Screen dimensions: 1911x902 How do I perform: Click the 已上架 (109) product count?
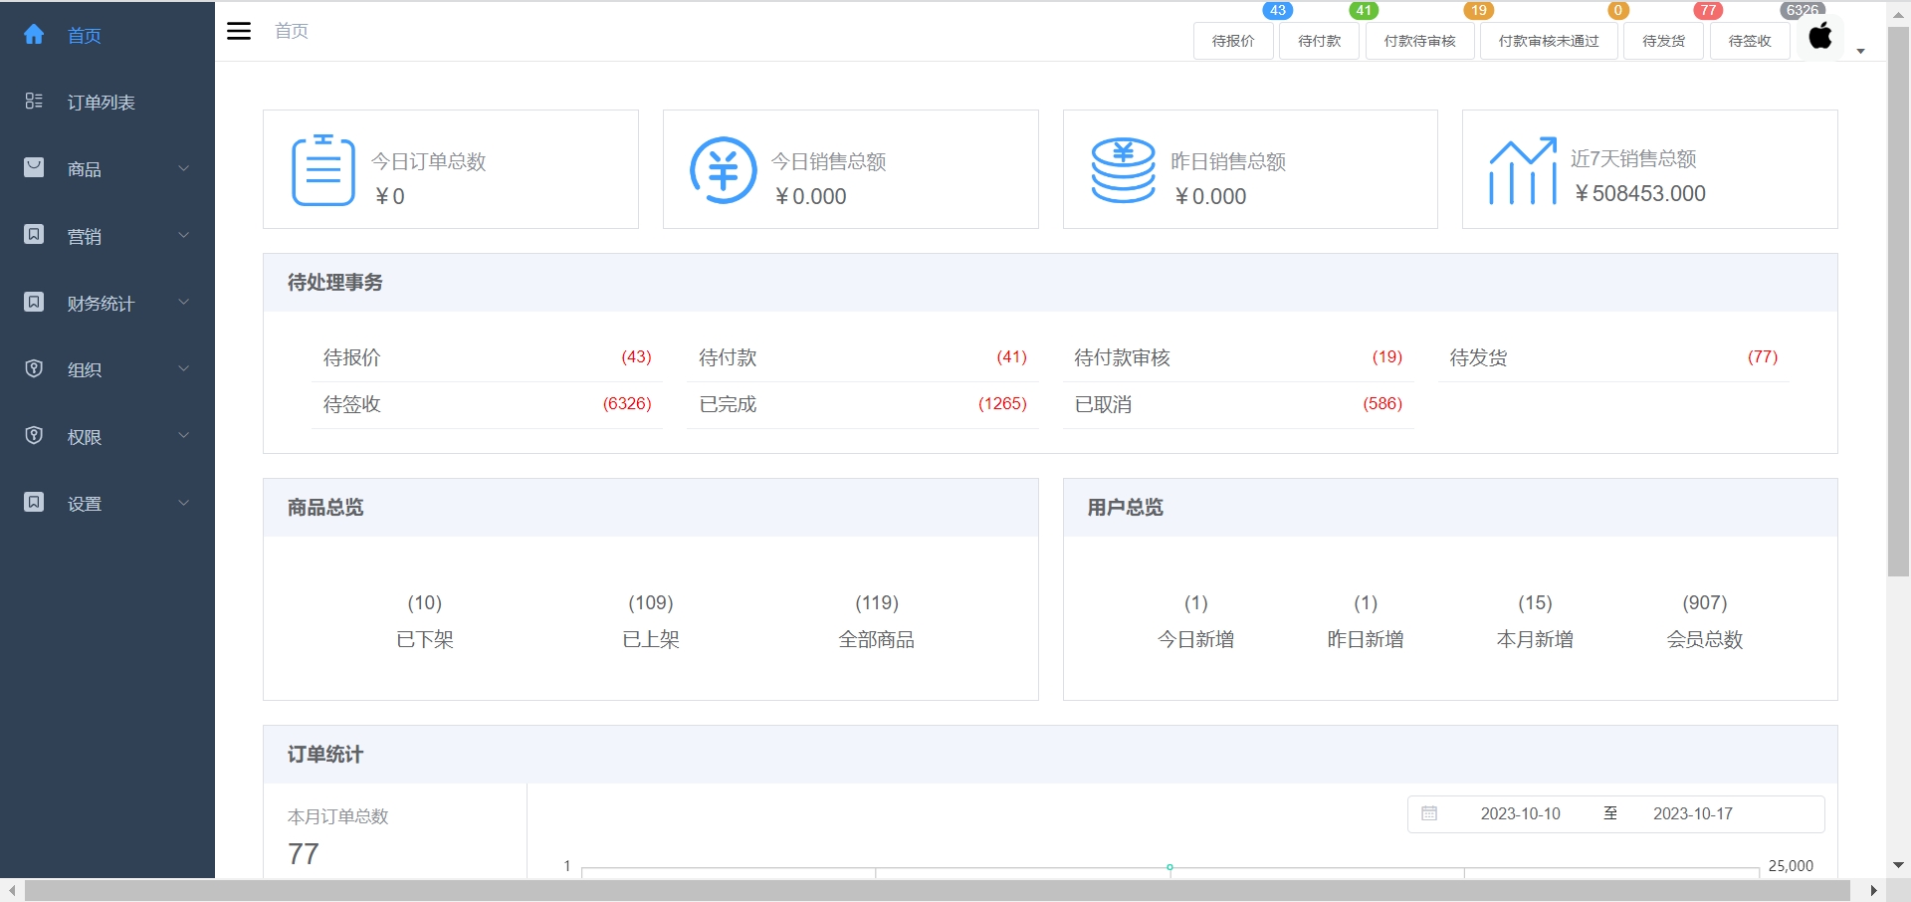[x=651, y=621]
